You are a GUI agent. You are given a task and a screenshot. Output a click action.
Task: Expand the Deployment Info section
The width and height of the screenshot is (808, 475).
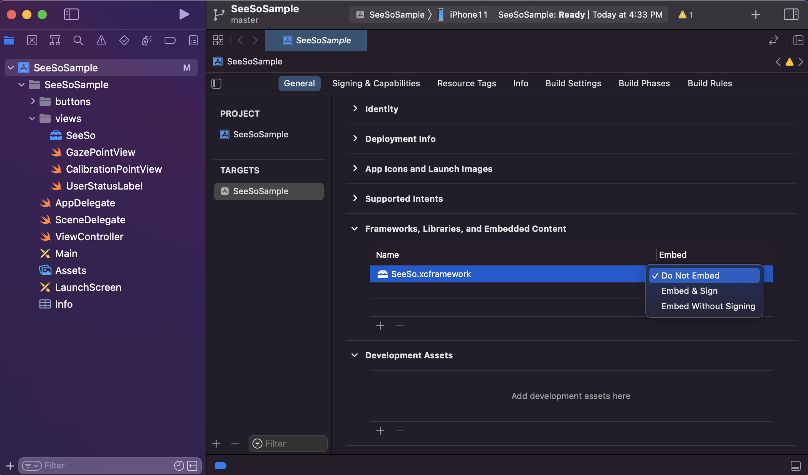click(355, 139)
